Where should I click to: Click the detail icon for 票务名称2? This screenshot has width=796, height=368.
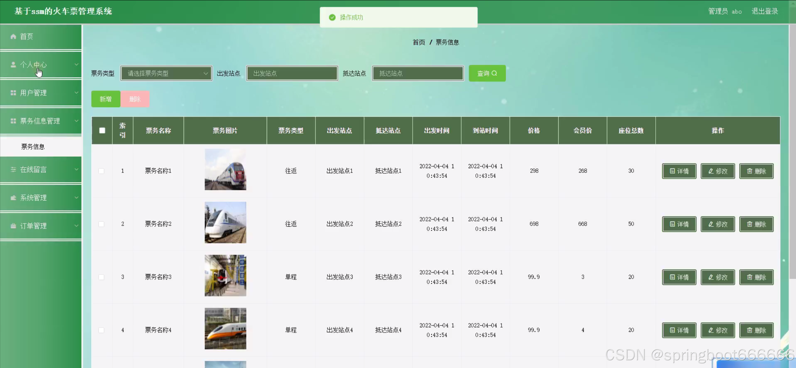click(672, 224)
